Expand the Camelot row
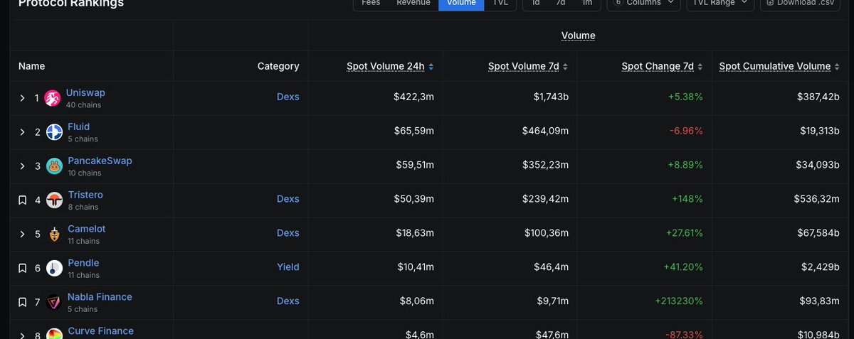854x339 pixels. tap(22, 235)
